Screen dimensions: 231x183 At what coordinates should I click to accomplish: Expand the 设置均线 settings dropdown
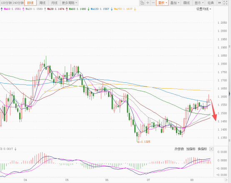point(203,9)
